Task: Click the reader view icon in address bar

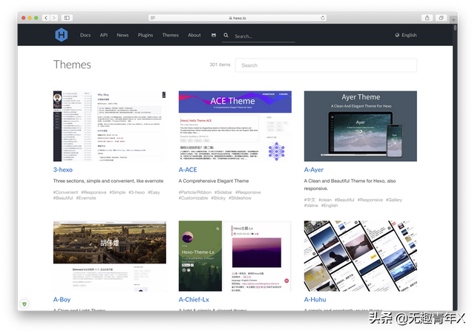Action: [x=153, y=18]
